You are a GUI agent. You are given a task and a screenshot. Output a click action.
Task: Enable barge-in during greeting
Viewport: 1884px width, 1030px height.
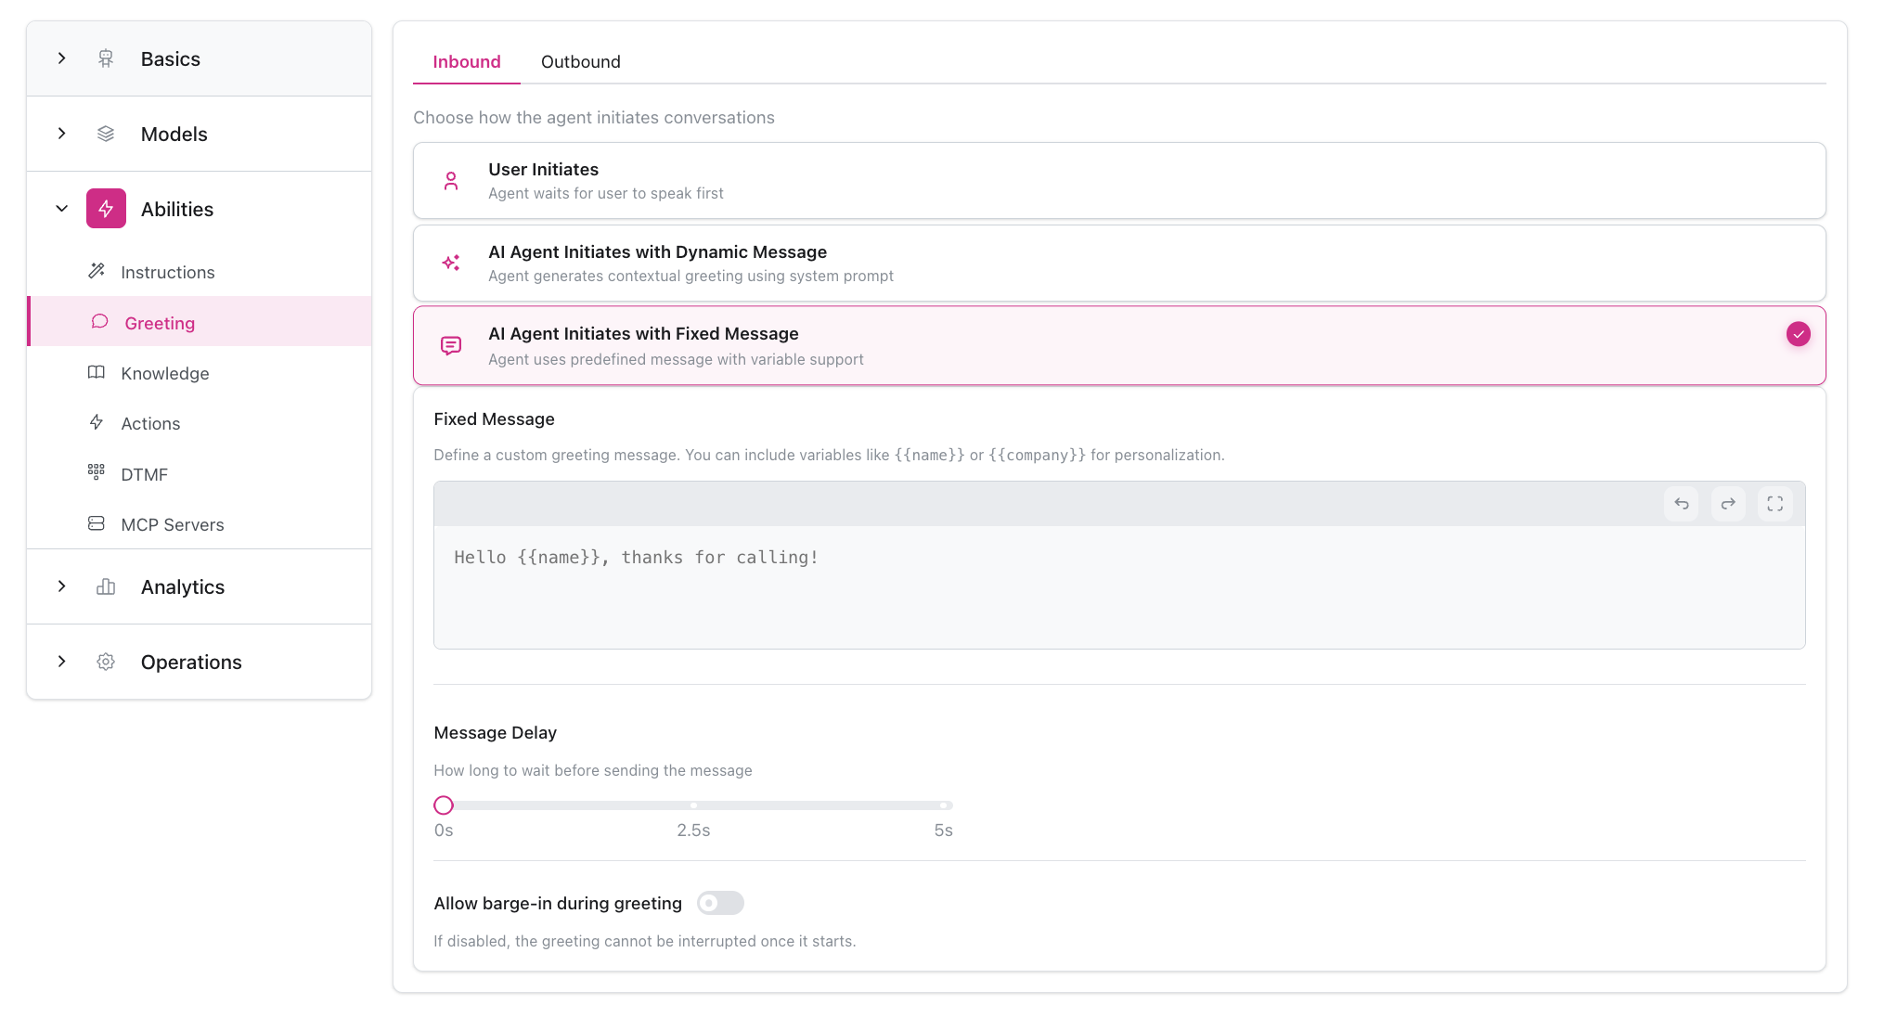click(720, 903)
